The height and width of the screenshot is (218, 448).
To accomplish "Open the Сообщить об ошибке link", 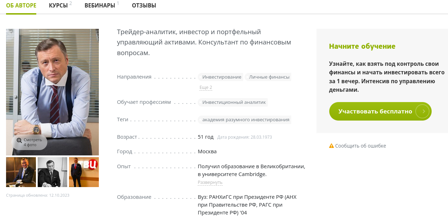I will (x=361, y=145).
